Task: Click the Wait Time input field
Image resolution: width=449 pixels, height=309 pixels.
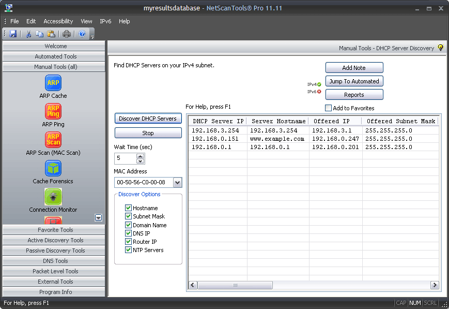Action: (126, 158)
